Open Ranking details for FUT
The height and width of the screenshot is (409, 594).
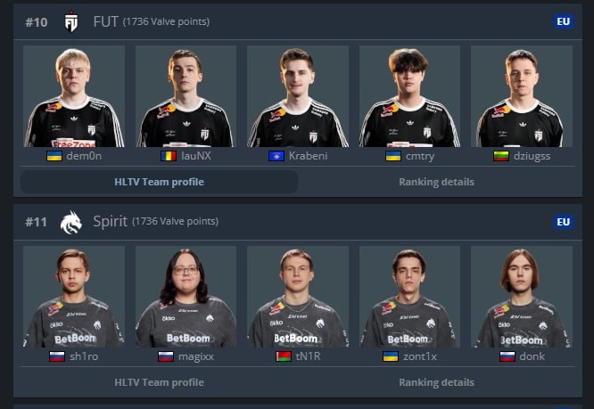point(436,182)
